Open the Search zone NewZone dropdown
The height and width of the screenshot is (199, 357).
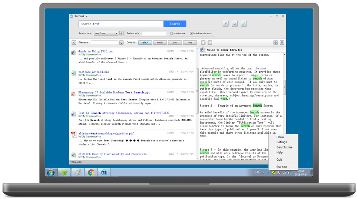(x=106, y=34)
